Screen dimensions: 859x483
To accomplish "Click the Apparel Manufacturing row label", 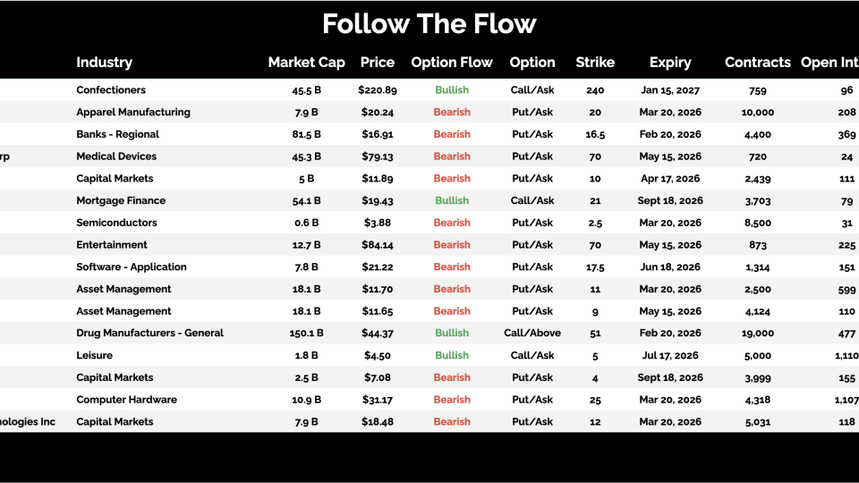I will click(x=133, y=113).
